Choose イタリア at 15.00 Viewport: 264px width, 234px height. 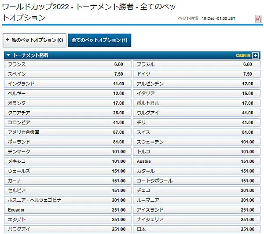coord(195,93)
